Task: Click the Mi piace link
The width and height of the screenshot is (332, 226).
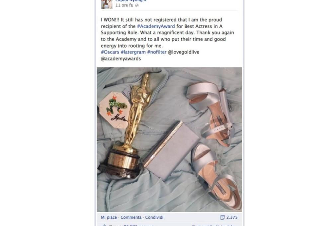Action: tap(109, 217)
